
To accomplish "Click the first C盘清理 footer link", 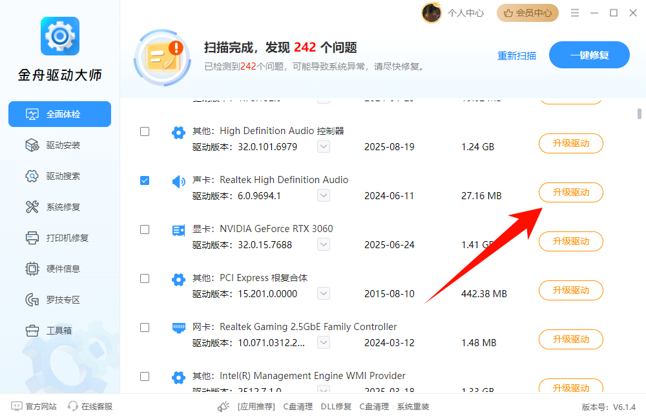I will click(298, 407).
